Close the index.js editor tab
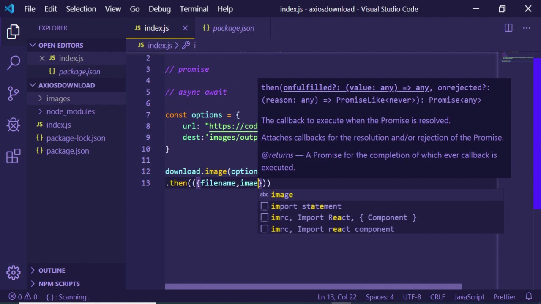This screenshot has height=304, width=541. 185,28
